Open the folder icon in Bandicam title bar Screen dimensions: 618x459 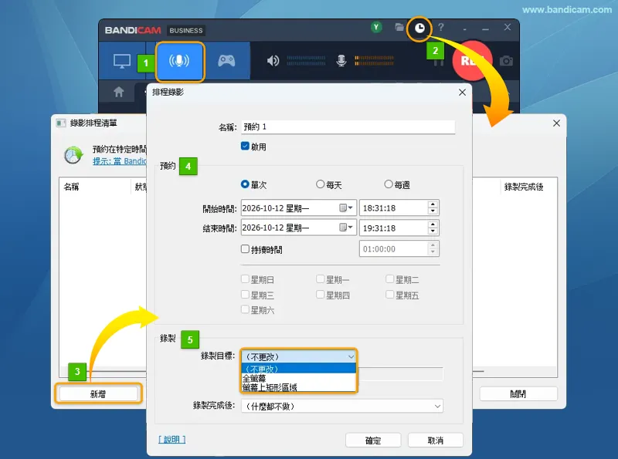click(x=399, y=27)
